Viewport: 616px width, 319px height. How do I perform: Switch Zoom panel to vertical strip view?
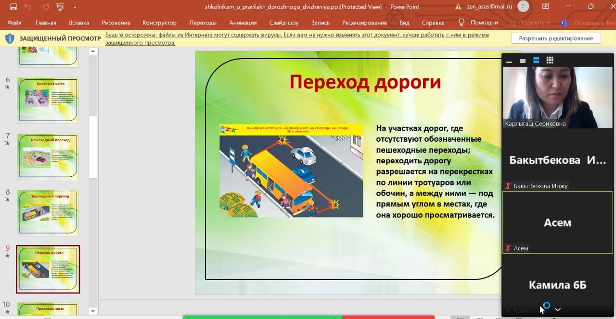pos(536,61)
